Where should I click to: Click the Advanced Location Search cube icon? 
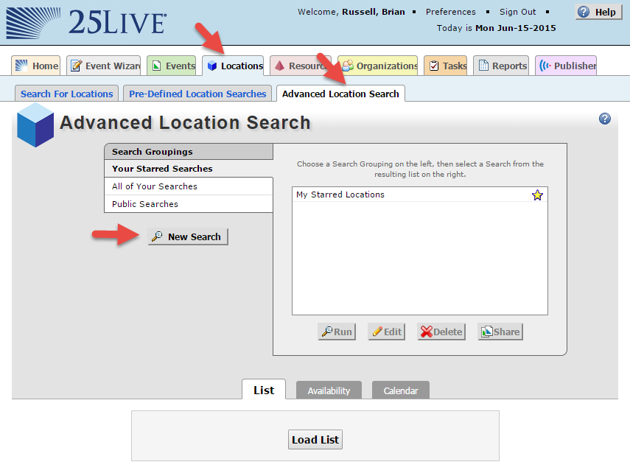pyautogui.click(x=35, y=125)
